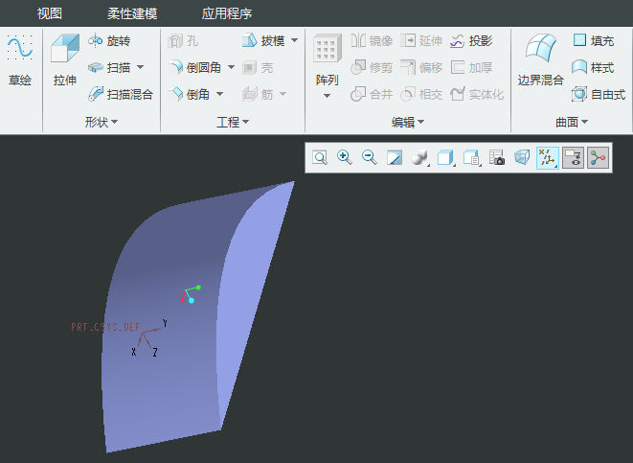Expand the 阵列 dropdown arrow
Screen dimensions: 633x463
[327, 96]
